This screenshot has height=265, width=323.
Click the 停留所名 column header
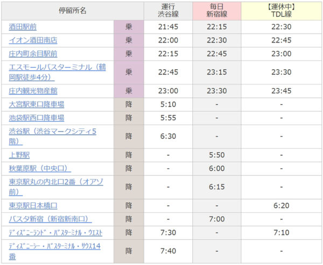tap(72, 11)
